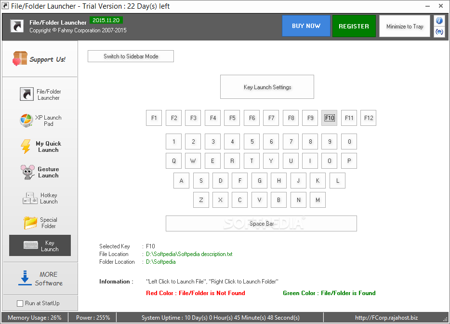This screenshot has height=324, width=450.
Task: Open Gesture Launch mouse section
Action: point(40,172)
